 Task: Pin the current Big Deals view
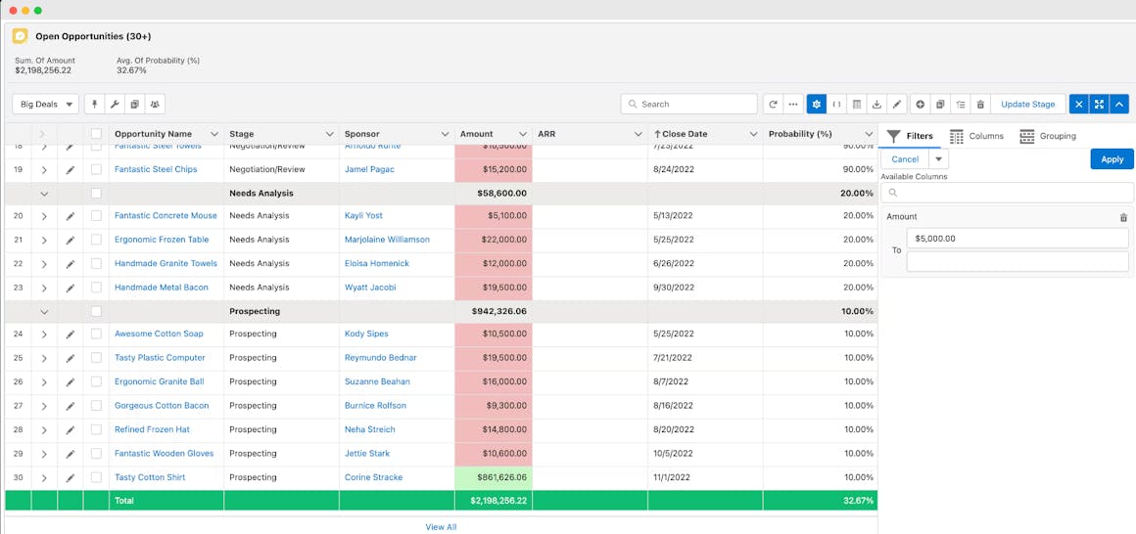(x=95, y=104)
